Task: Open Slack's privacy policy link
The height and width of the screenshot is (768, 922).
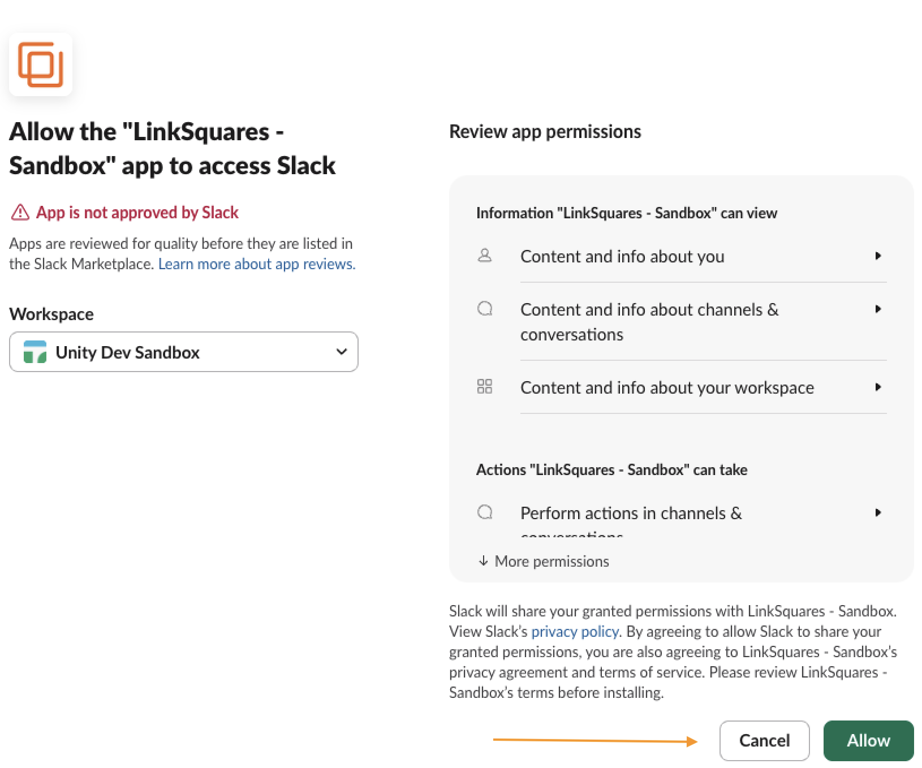Action: [x=575, y=632]
